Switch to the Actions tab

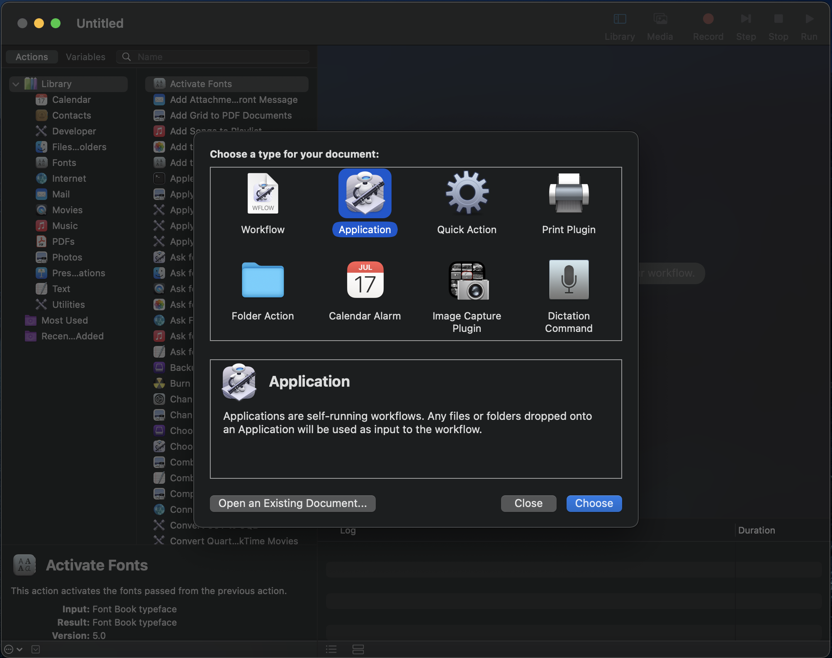[x=32, y=57]
